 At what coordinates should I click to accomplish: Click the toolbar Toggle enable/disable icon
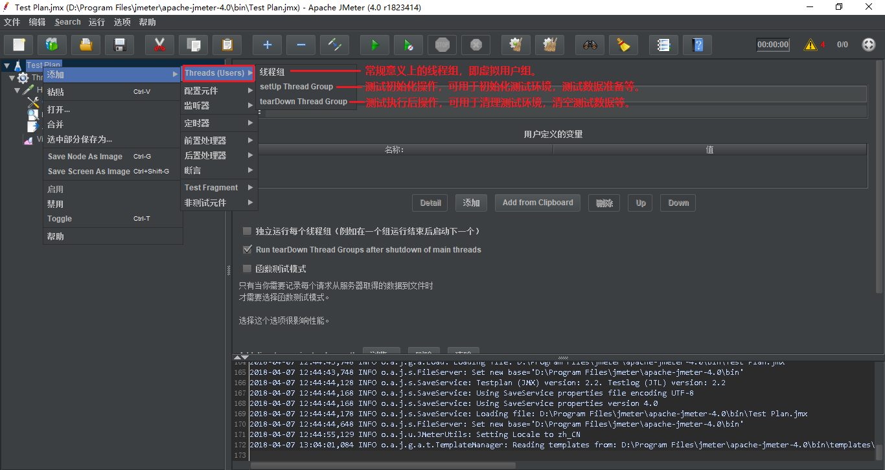(334, 45)
